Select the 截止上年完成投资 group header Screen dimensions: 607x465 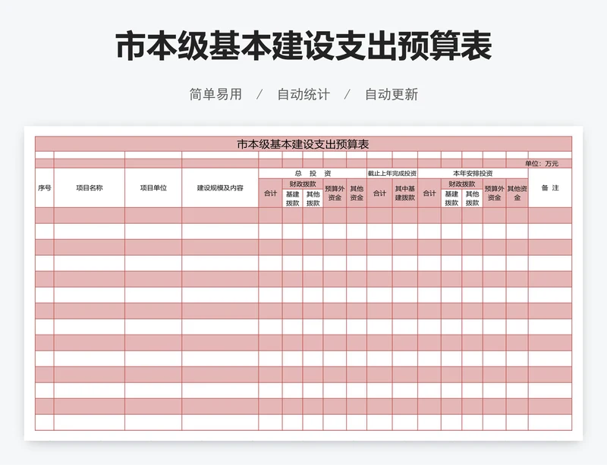click(x=392, y=174)
